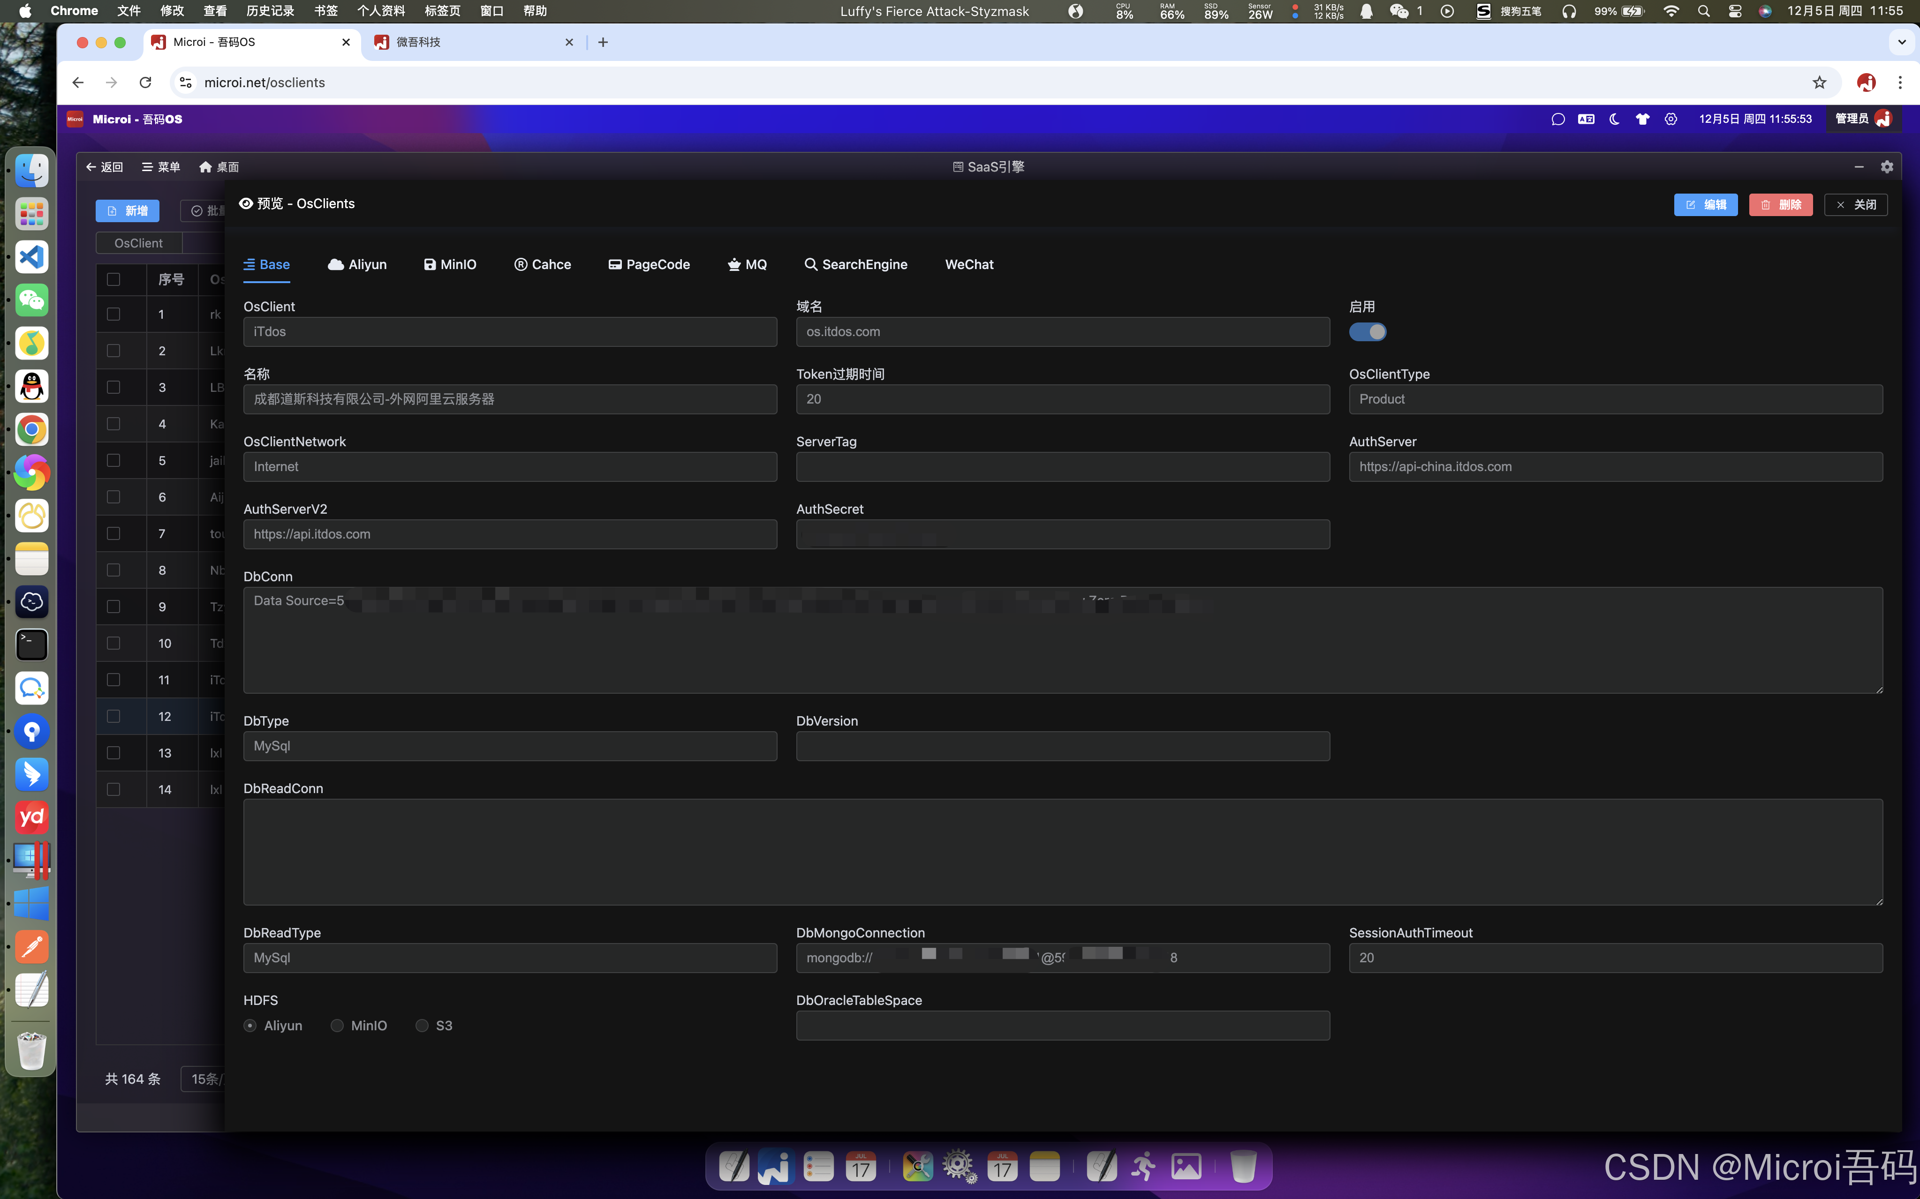The height and width of the screenshot is (1199, 1920).
Task: Check the row 1 checkbox
Action: coord(113,314)
